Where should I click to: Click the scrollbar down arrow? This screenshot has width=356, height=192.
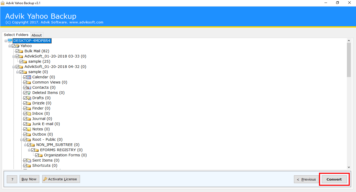click(x=349, y=167)
